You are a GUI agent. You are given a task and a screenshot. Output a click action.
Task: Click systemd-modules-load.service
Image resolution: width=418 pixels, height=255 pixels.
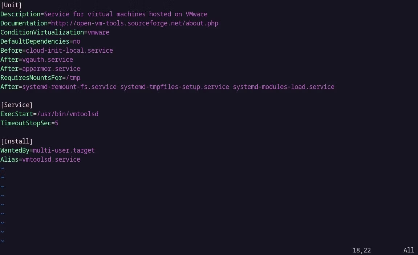(283, 87)
